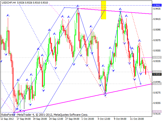The height and width of the screenshot is (121, 162).
Task: Click the 0.9375 price axis label
Action: pyautogui.click(x=157, y=40)
